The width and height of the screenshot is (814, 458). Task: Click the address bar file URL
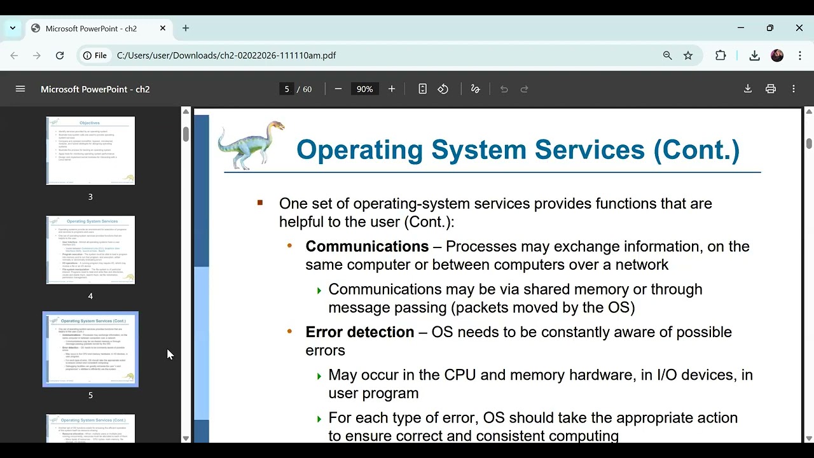tap(226, 55)
